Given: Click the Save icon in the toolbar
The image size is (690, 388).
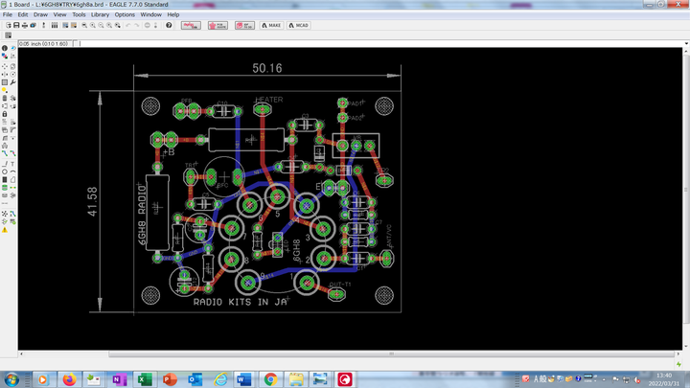Looking at the screenshot, I should click(16, 25).
